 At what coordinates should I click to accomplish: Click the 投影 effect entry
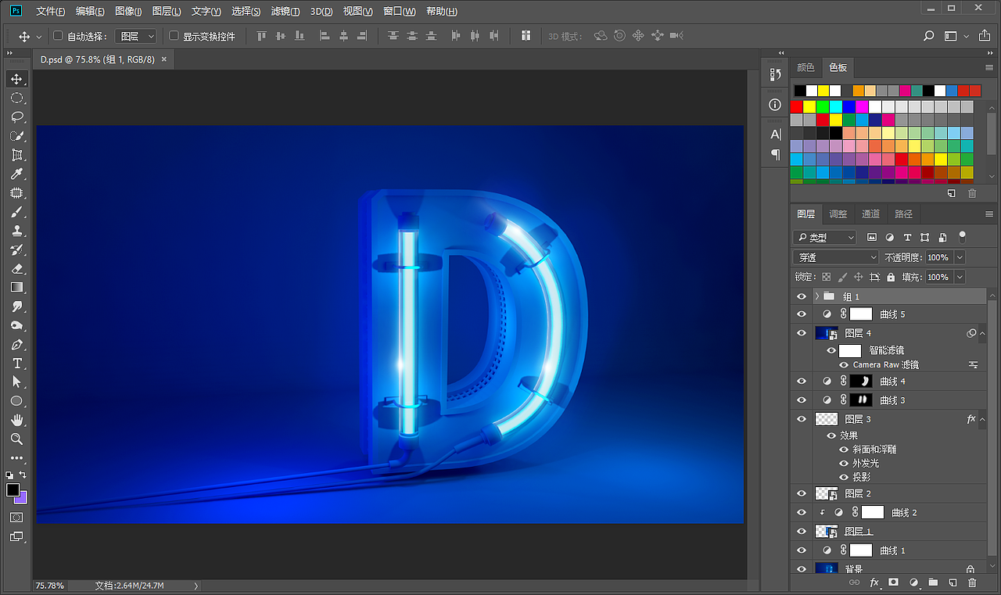point(861,476)
